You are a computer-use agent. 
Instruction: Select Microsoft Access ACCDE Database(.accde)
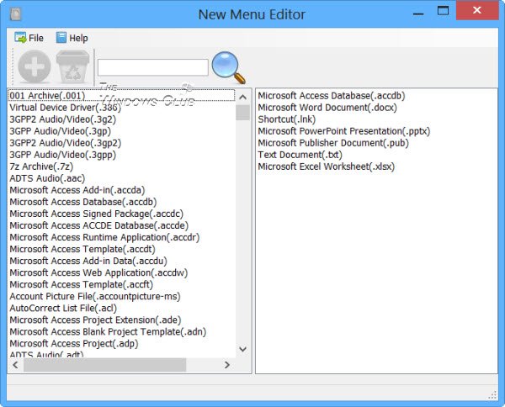(99, 225)
